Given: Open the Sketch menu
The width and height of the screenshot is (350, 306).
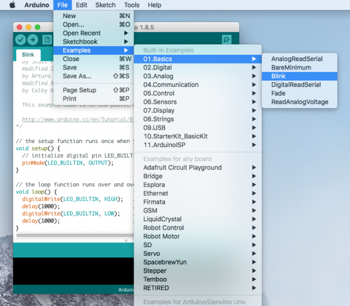Looking at the screenshot, I should 106,5.
